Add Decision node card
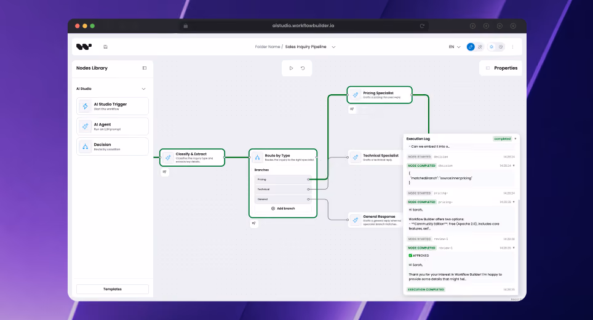This screenshot has width=593, height=320. 113,146
